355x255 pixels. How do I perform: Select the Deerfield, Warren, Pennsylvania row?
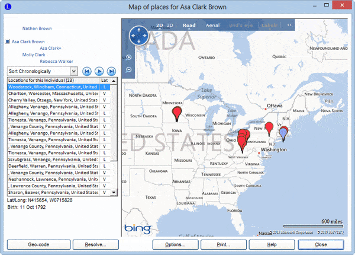click(59, 166)
